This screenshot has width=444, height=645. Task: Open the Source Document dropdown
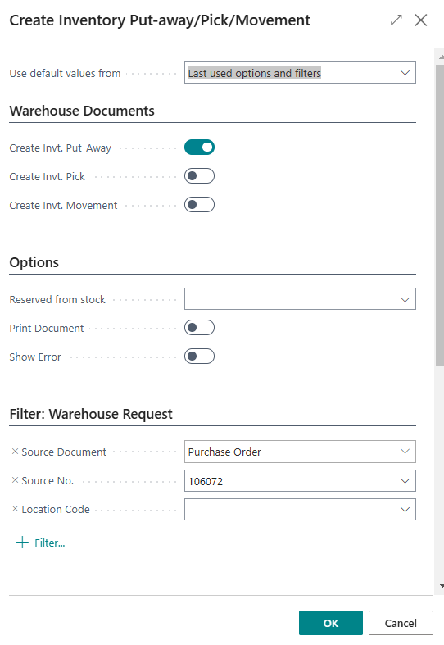(300, 452)
